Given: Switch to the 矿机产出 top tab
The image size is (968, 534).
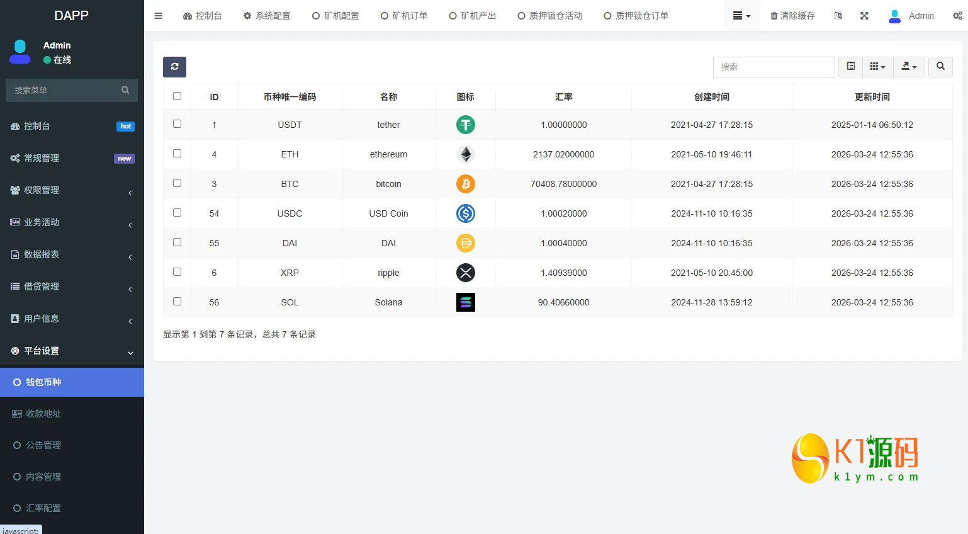Looking at the screenshot, I should tap(473, 16).
